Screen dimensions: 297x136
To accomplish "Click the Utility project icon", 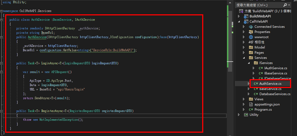I will tap(246, 115).
